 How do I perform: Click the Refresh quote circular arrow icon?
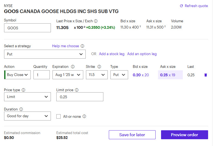pos(181,6)
